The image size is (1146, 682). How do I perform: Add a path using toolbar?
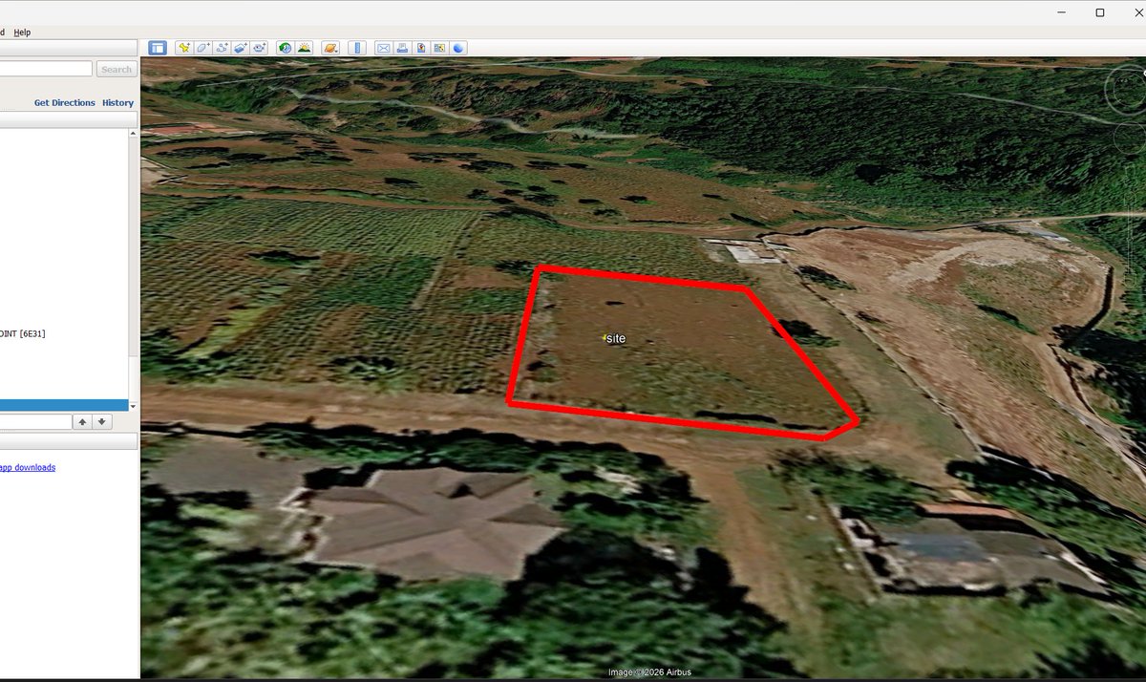[222, 48]
